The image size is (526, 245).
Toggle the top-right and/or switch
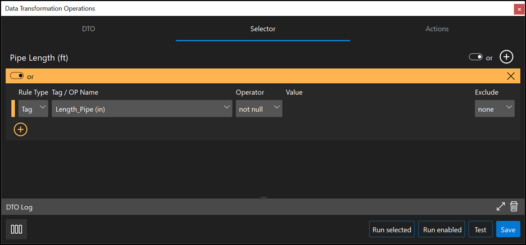(475, 57)
